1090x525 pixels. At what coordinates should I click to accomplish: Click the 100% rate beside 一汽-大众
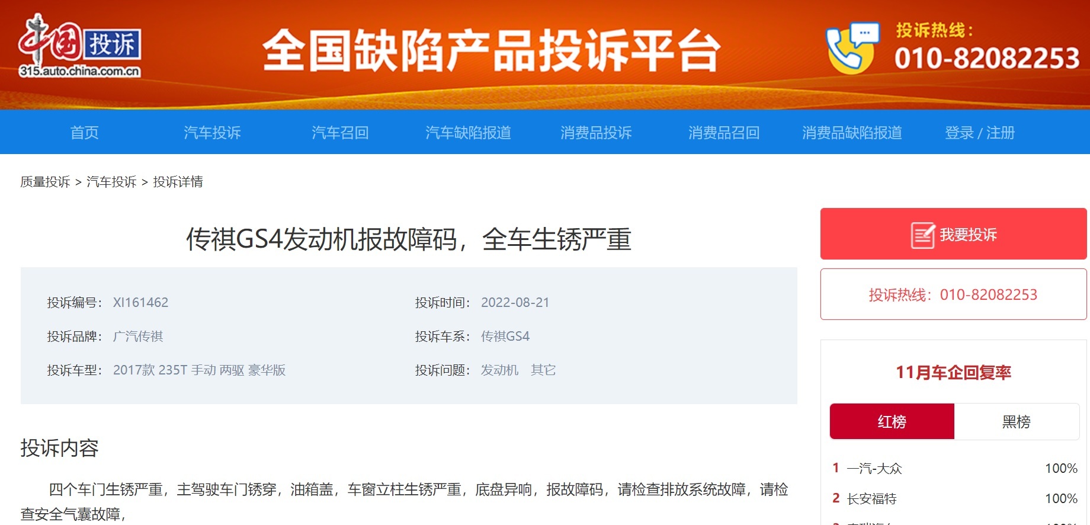tap(1061, 469)
